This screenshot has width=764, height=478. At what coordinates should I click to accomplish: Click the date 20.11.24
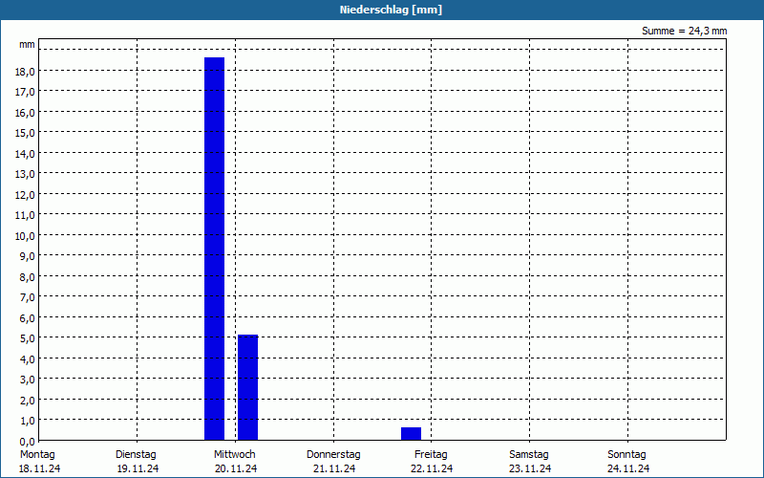[236, 468]
